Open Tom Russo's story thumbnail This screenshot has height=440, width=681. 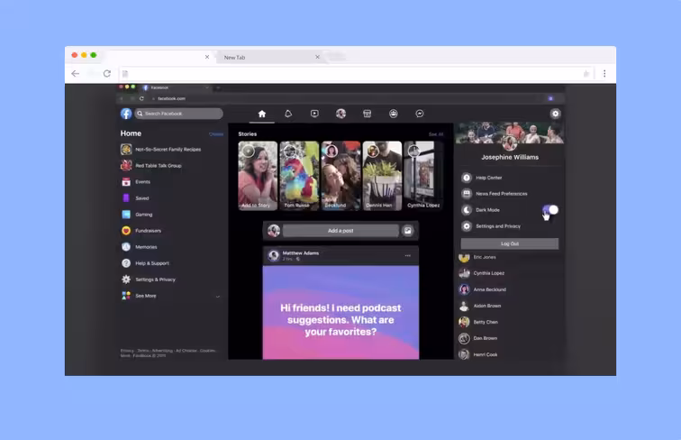tap(299, 176)
